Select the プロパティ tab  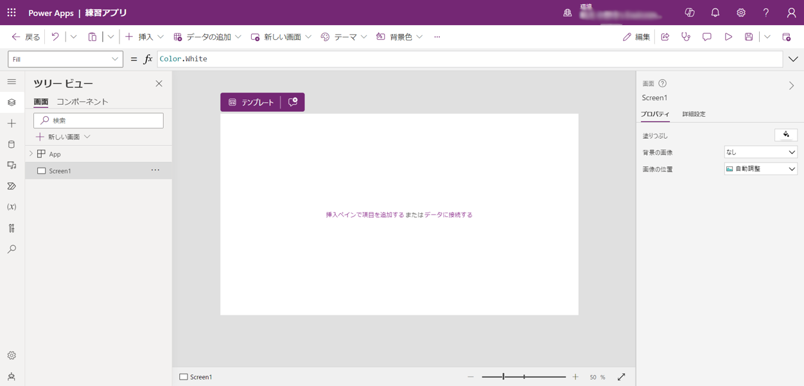tap(655, 114)
